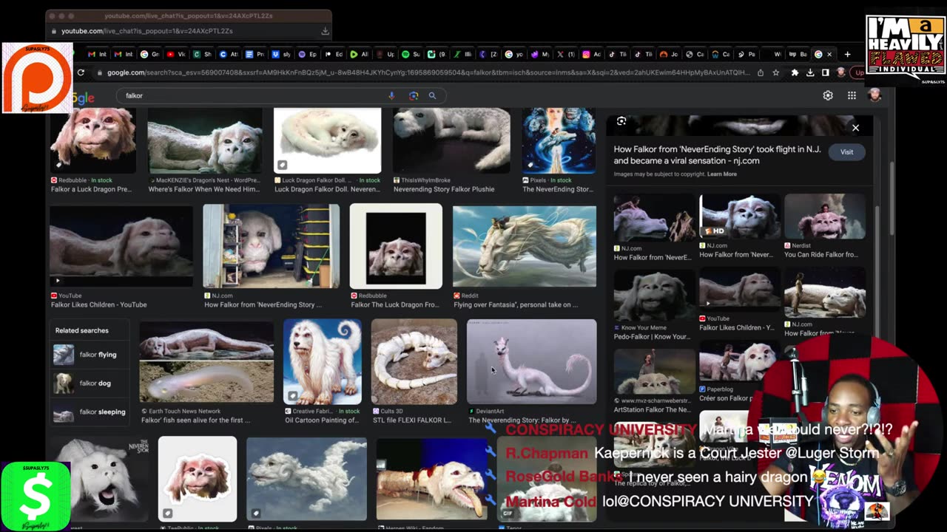Bookmark this page with the star

coord(775,72)
